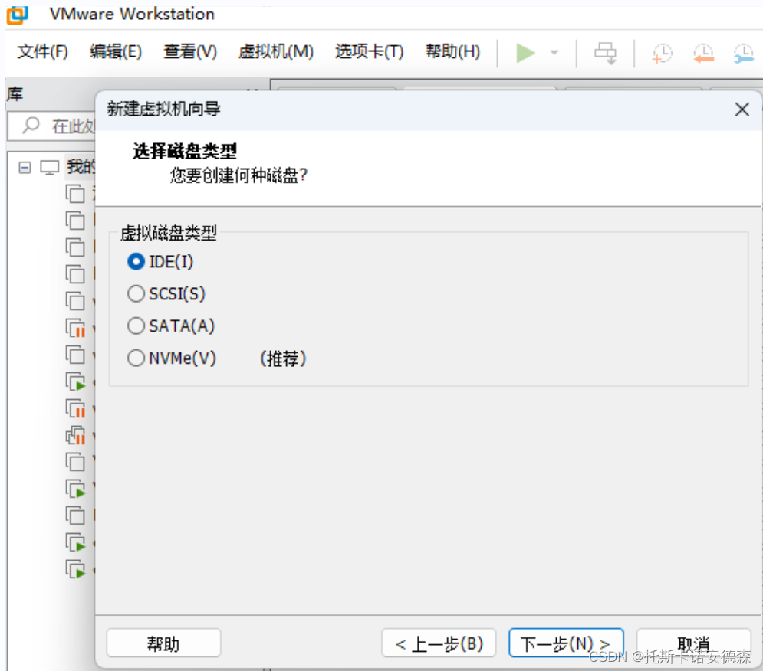Screen dimensions: 763x671
Task: Click the 帮助 button in wizard
Action: tap(163, 643)
